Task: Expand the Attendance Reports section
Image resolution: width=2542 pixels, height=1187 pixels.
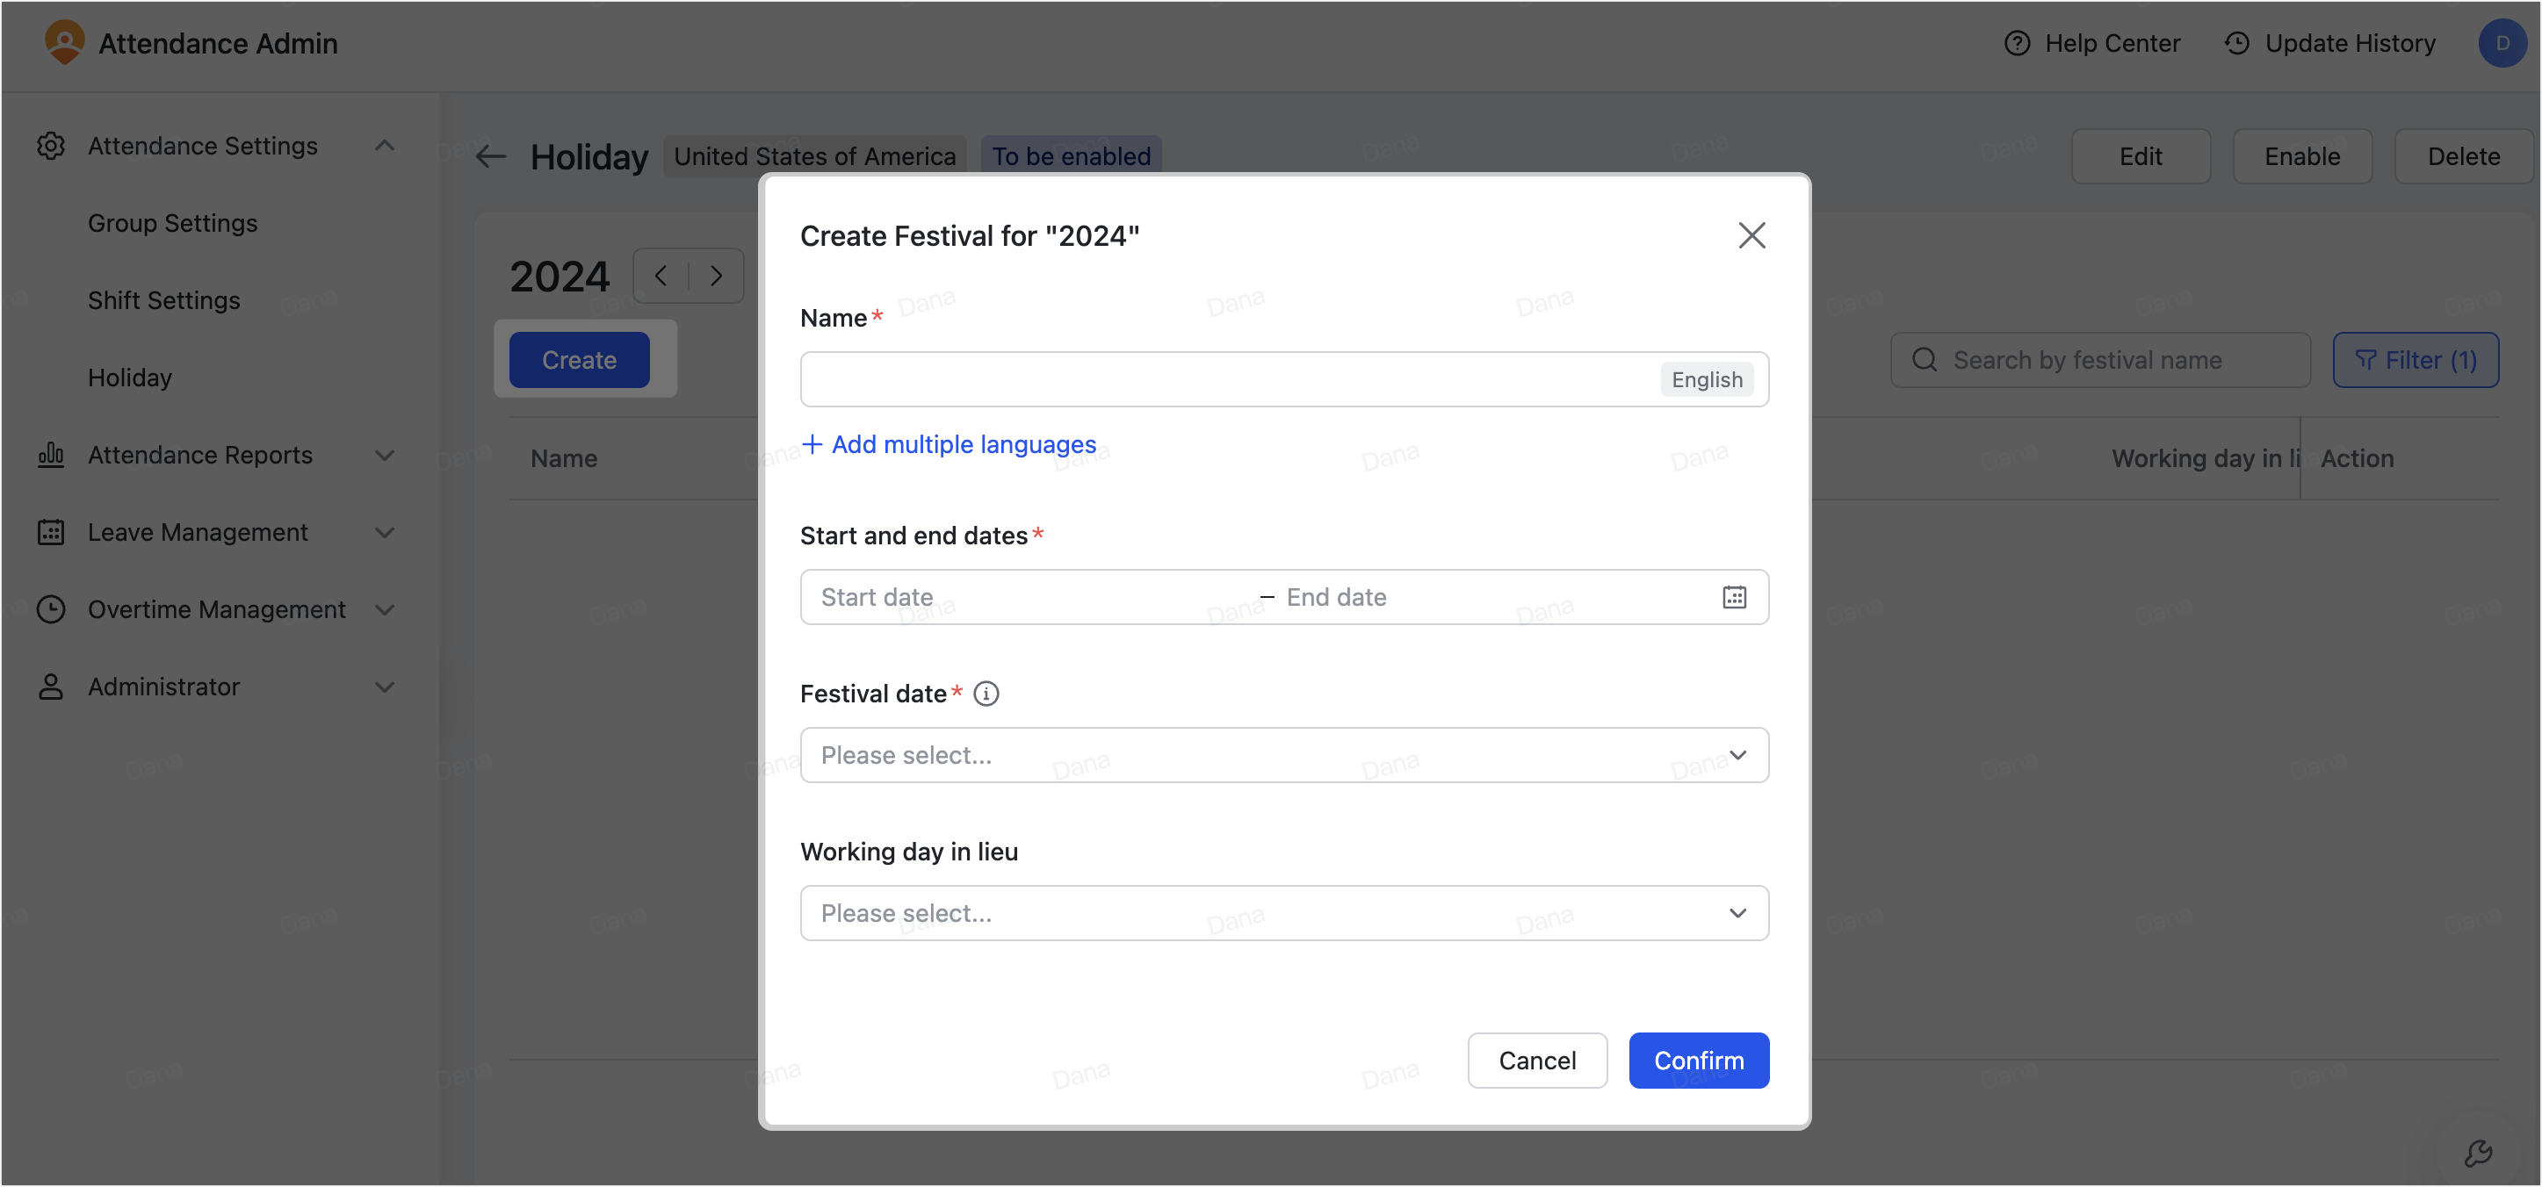Action: [385, 455]
